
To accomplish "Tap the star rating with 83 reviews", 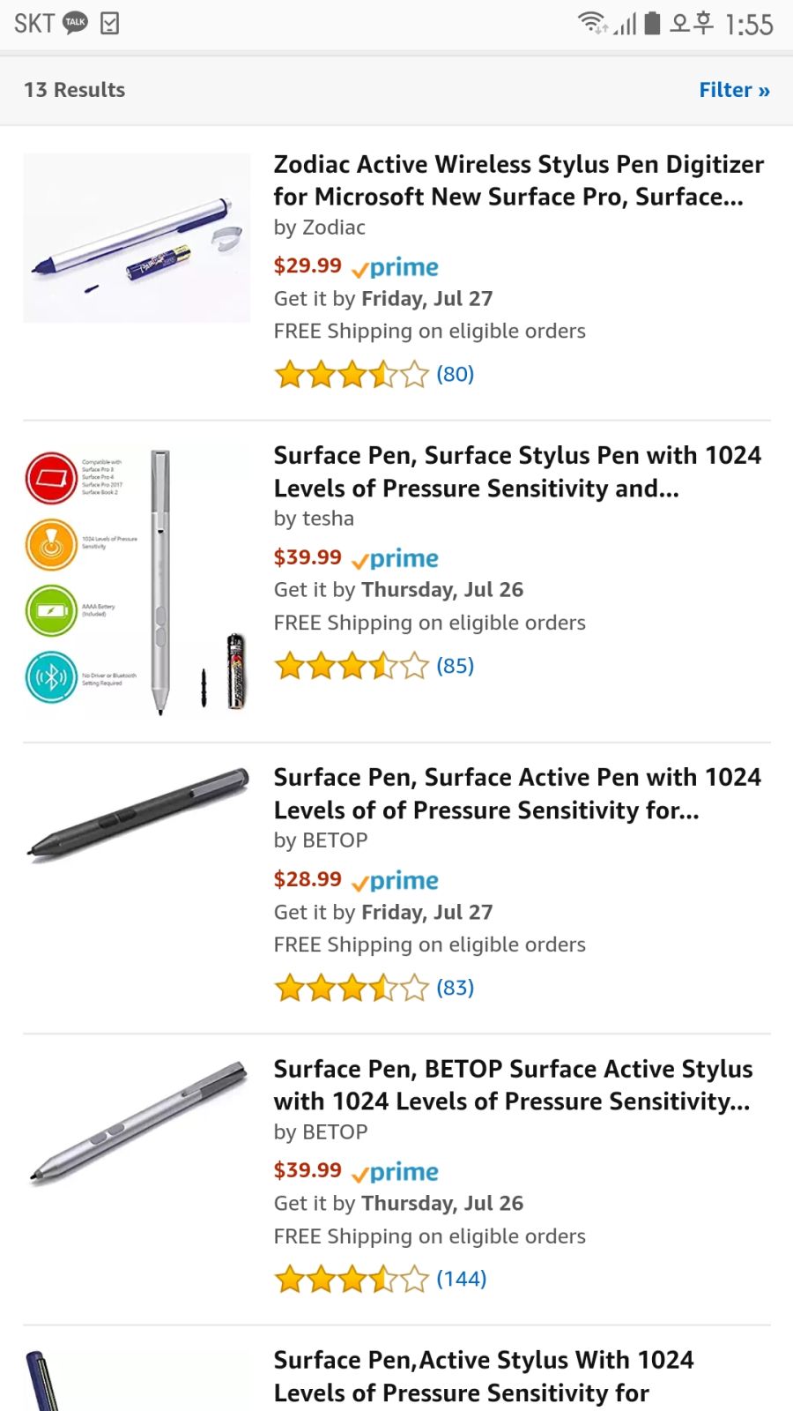I will click(352, 988).
